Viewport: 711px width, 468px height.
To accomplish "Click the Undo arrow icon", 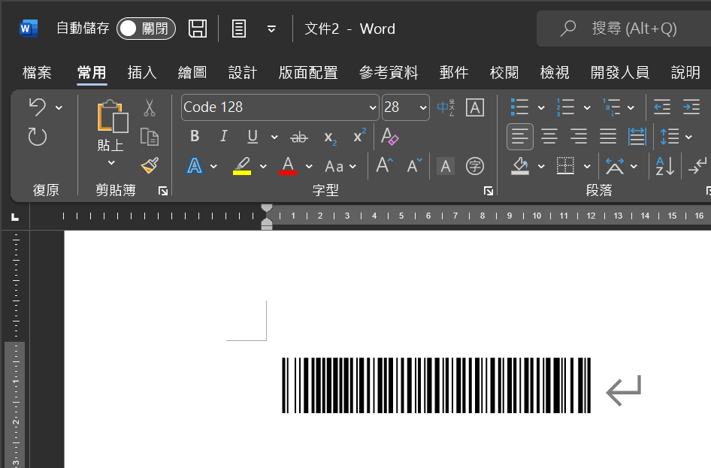I will (37, 107).
